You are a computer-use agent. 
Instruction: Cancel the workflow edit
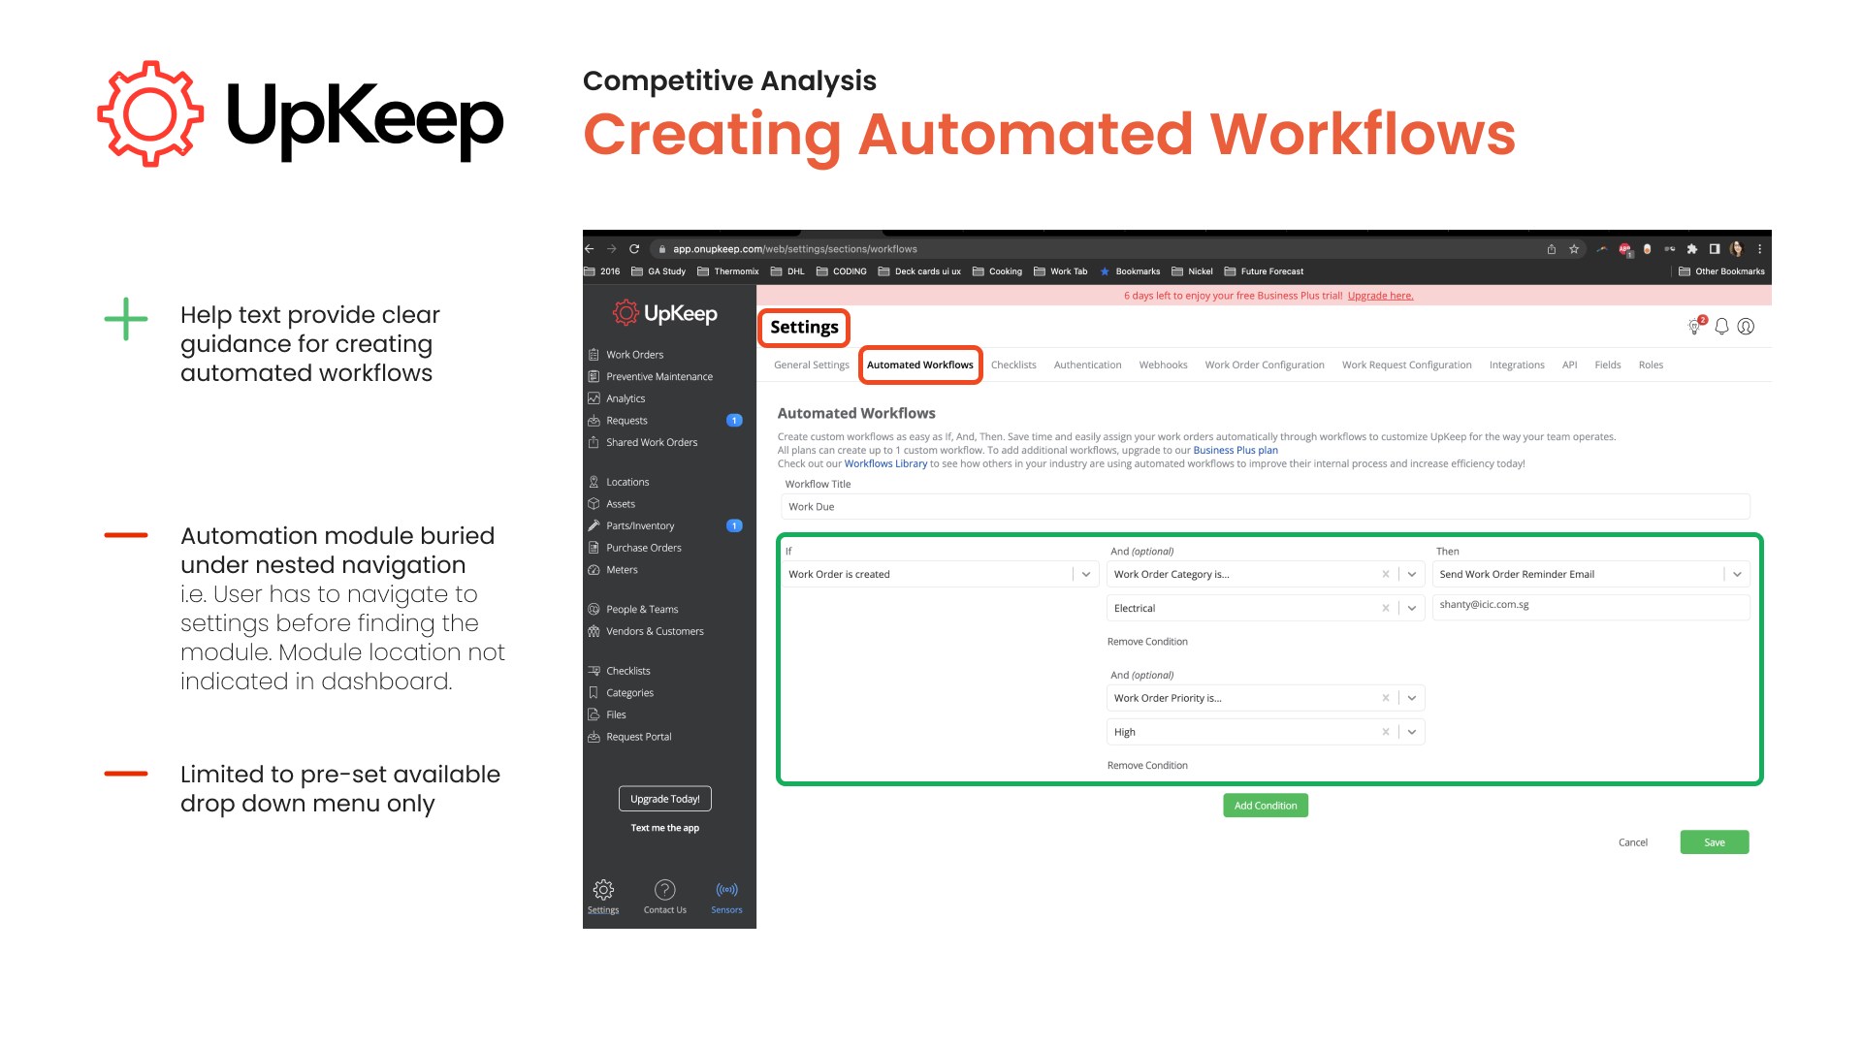coord(1633,842)
